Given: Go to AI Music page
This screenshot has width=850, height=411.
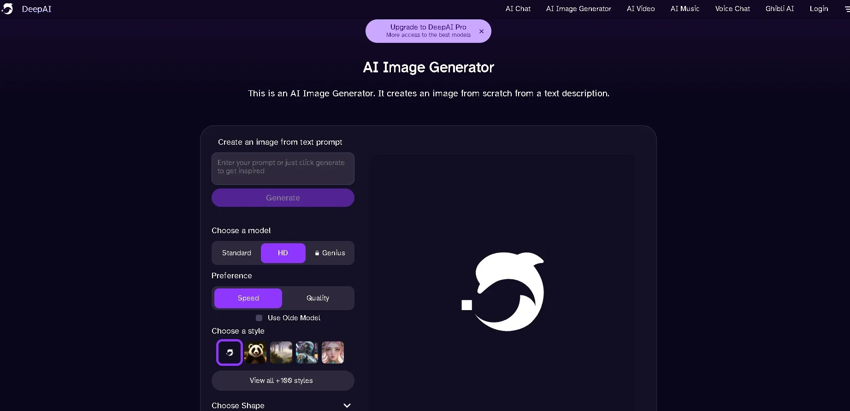Looking at the screenshot, I should coord(685,9).
